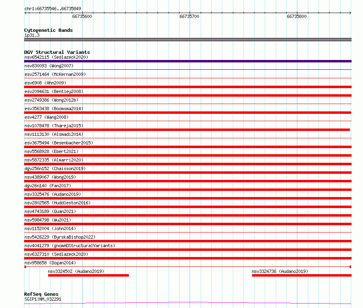Select the nsv3324736 (Audano2019) label
The height and width of the screenshot is (308, 363).
tap(280, 271)
